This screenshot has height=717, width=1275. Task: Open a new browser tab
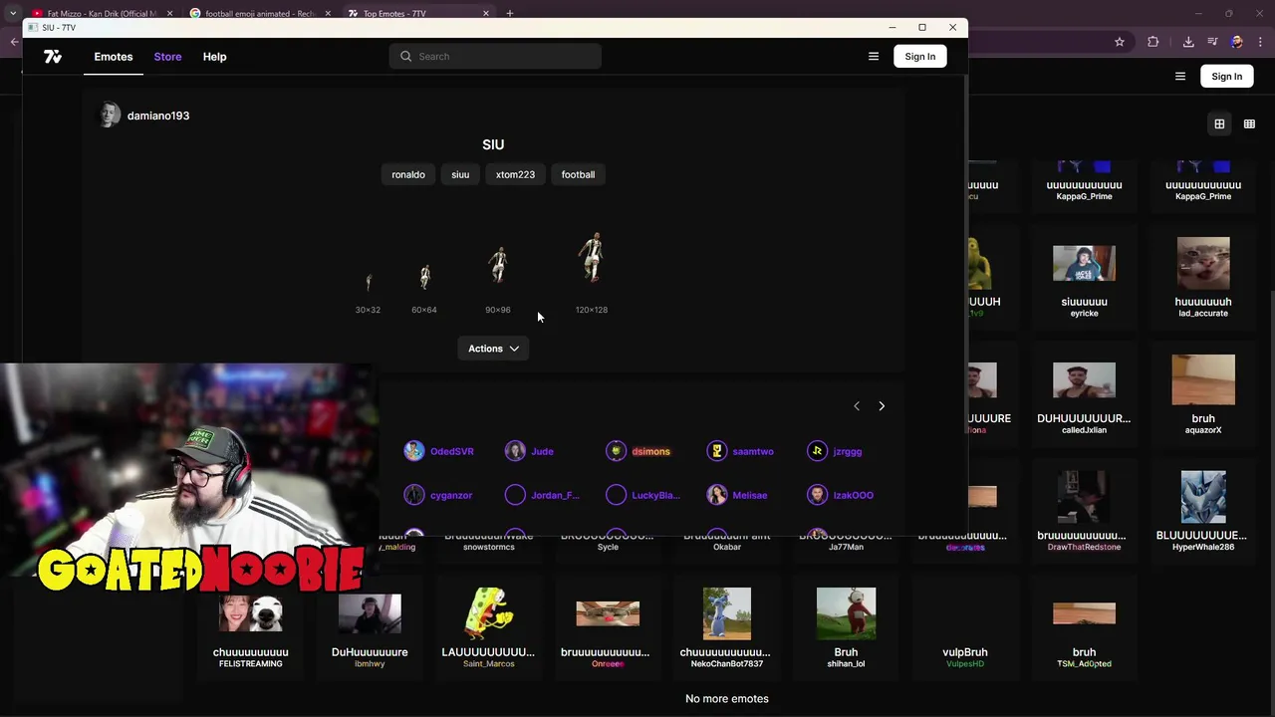pos(510,14)
